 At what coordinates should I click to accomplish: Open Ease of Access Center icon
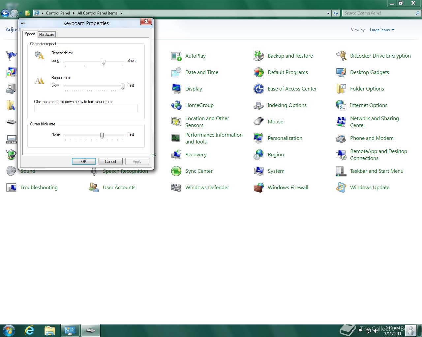pos(259,89)
